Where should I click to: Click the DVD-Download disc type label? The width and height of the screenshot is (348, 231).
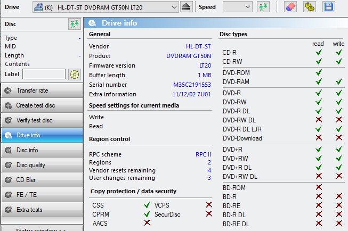pos(242,138)
